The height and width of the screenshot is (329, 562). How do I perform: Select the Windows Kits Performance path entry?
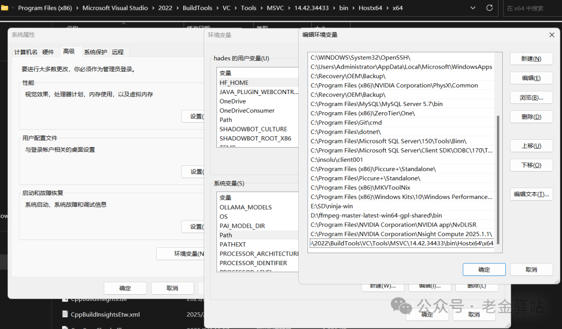tap(401, 197)
